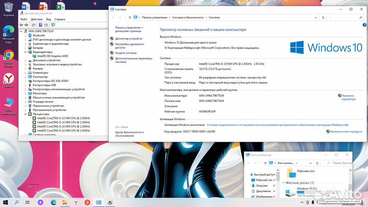368x207 pixels.
Task: Open the purple Alice assistant taskbar icon
Action: pos(40,202)
